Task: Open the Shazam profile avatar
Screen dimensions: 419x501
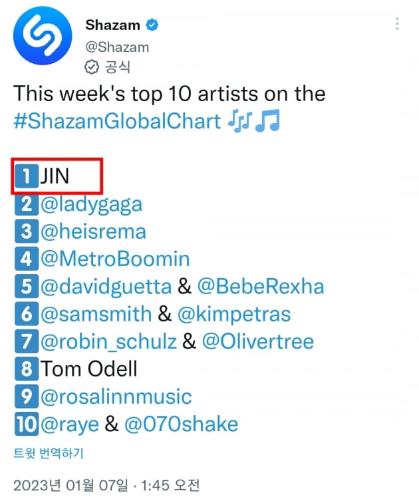Action: (x=43, y=35)
